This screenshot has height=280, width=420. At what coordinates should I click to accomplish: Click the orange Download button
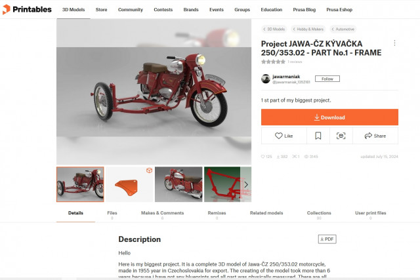pos(329,117)
